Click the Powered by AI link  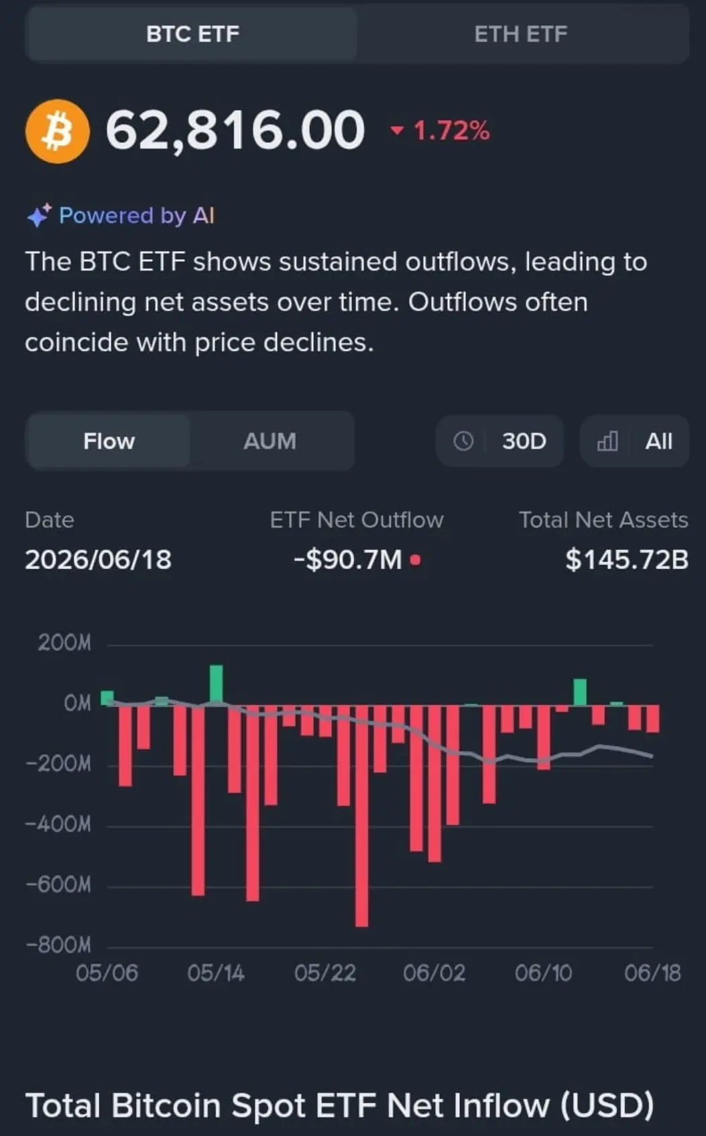(x=137, y=215)
